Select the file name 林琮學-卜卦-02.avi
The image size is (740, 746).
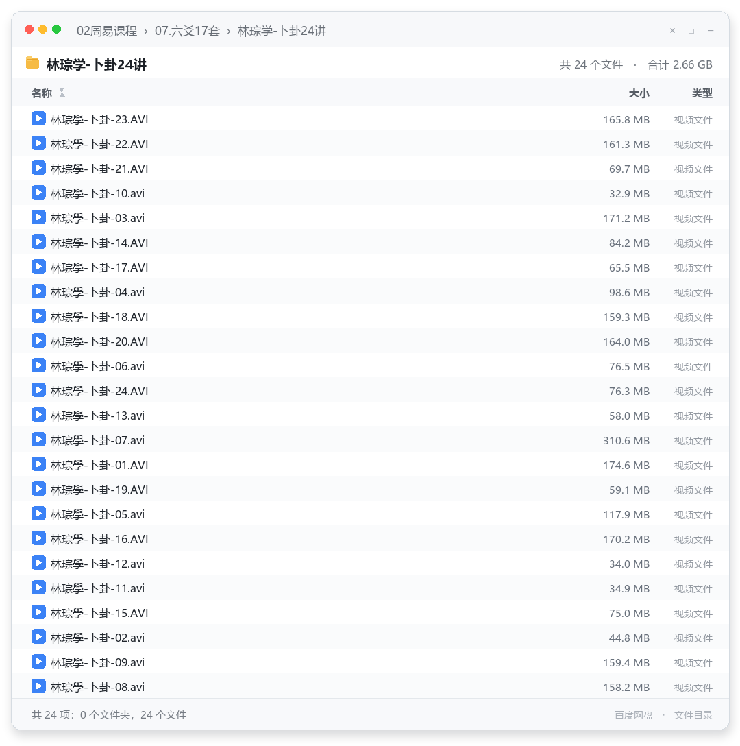pos(97,638)
